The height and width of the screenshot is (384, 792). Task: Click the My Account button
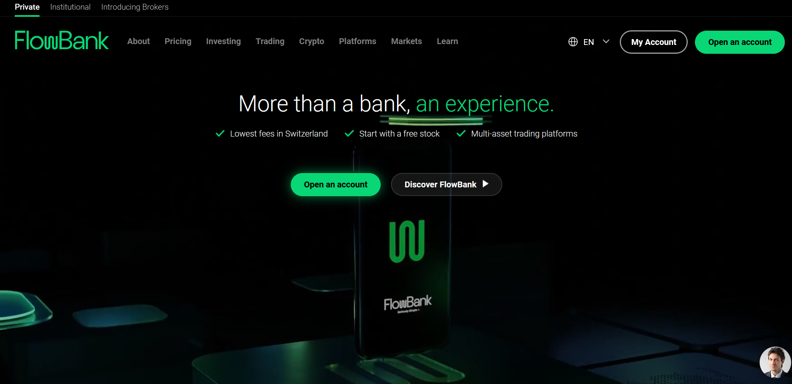pos(654,42)
